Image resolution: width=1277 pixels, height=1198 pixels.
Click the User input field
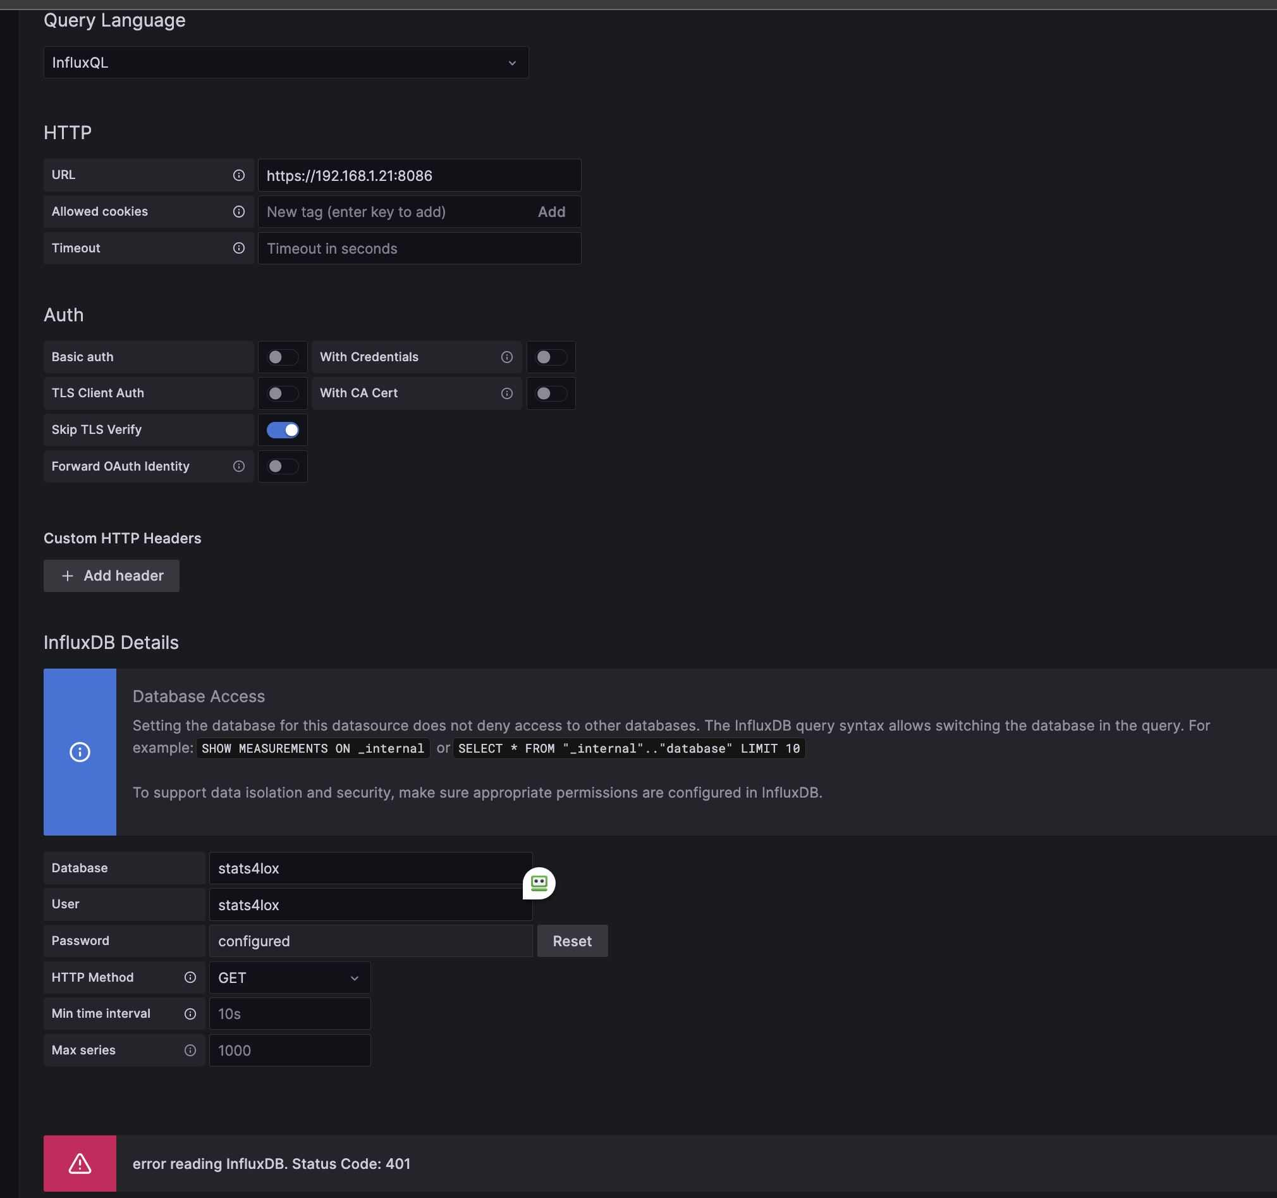point(370,905)
